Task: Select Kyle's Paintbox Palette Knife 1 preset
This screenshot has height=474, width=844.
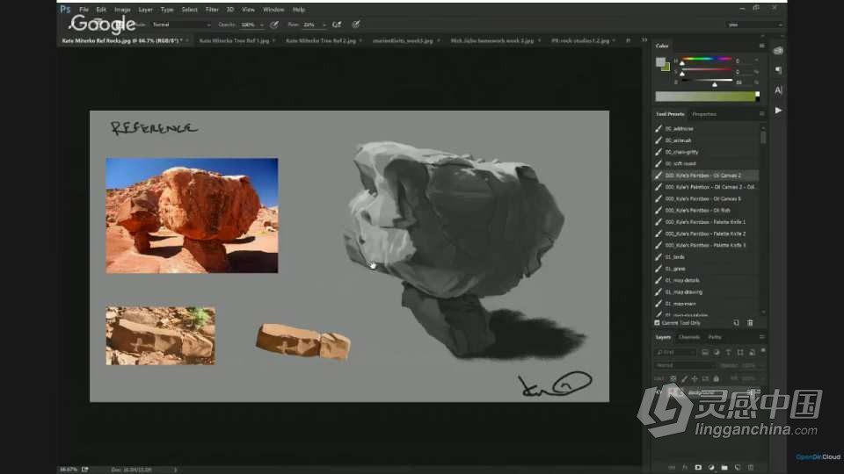Action: (706, 222)
